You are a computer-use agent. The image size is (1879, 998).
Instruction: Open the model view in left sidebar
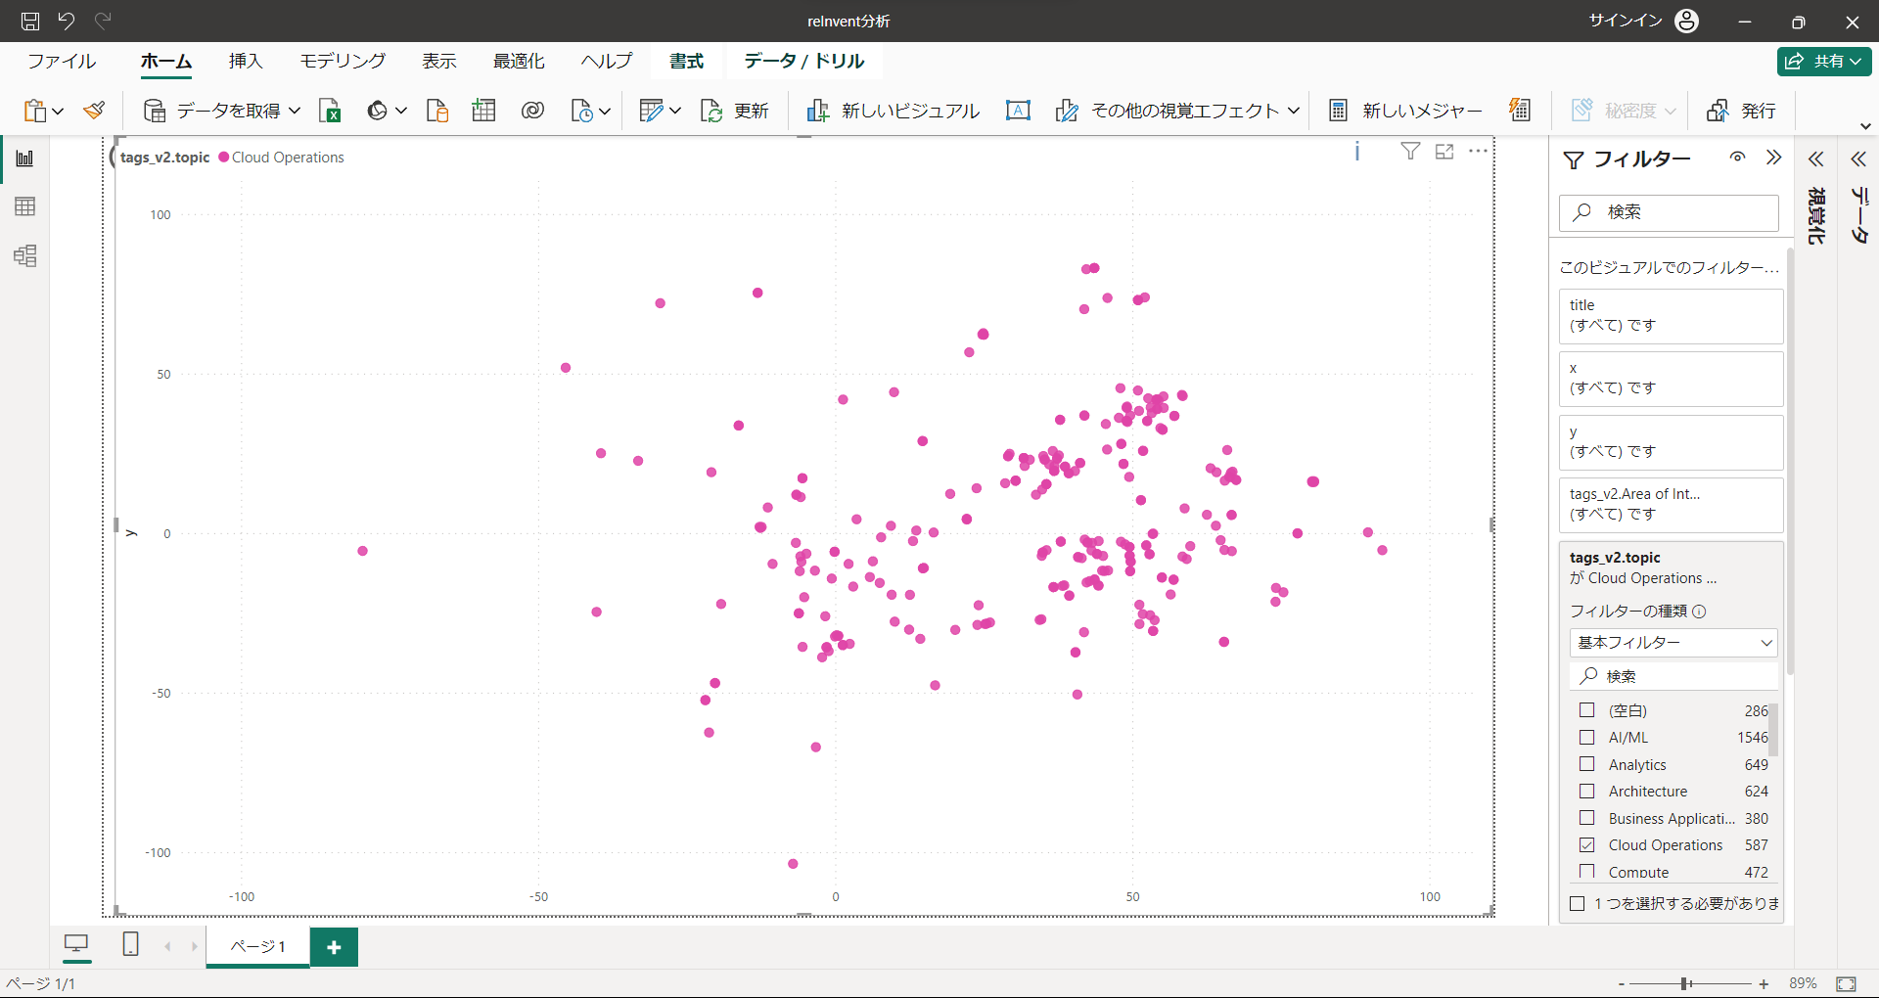(x=25, y=256)
